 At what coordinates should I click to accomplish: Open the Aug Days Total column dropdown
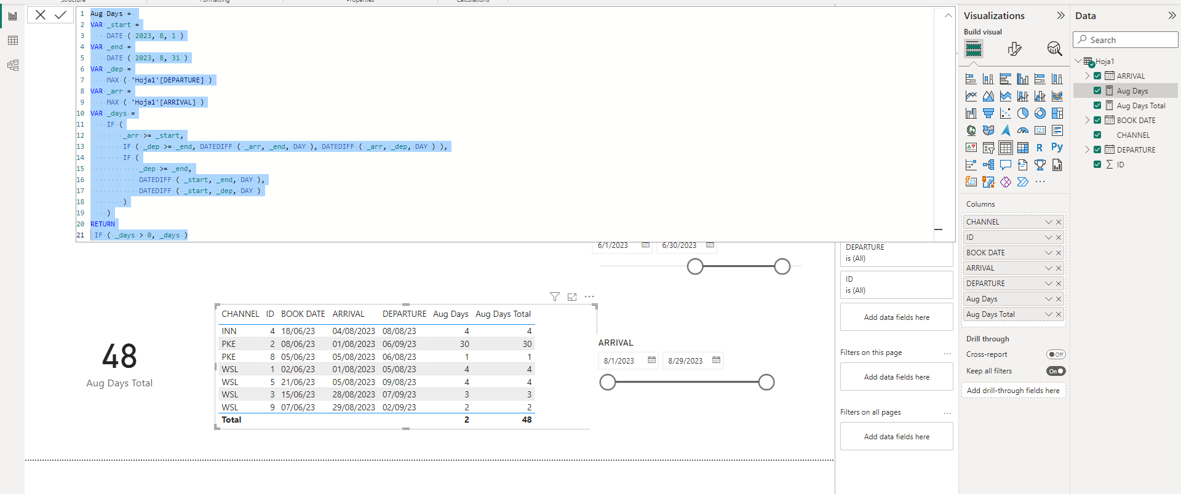[1049, 314]
